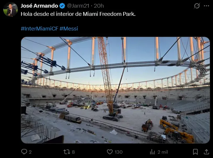The image size is (213, 158).
Task: Click the reply count of 2
Action: pyautogui.click(x=30, y=152)
